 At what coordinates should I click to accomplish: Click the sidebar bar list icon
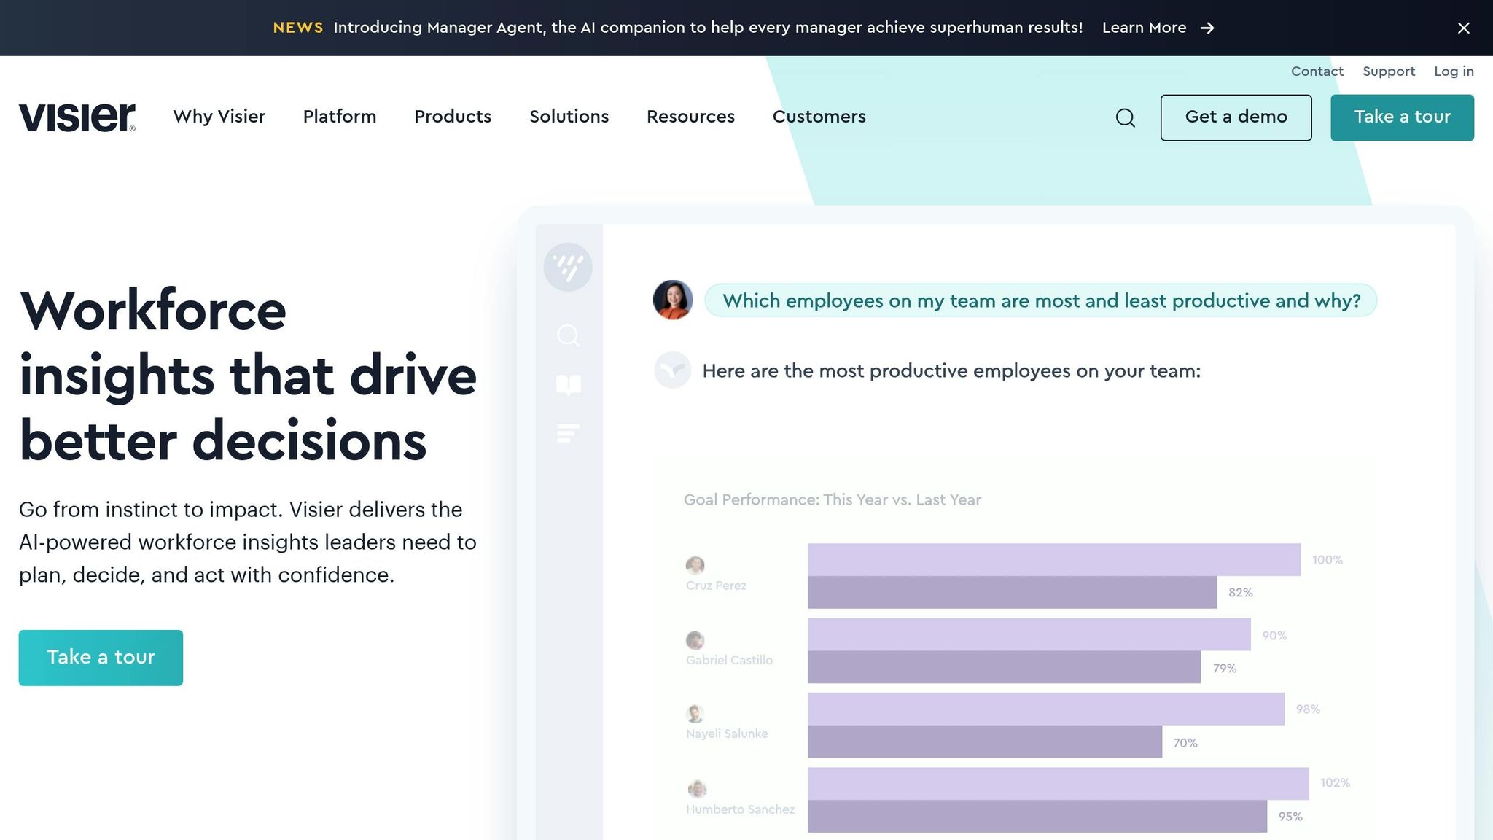568,433
